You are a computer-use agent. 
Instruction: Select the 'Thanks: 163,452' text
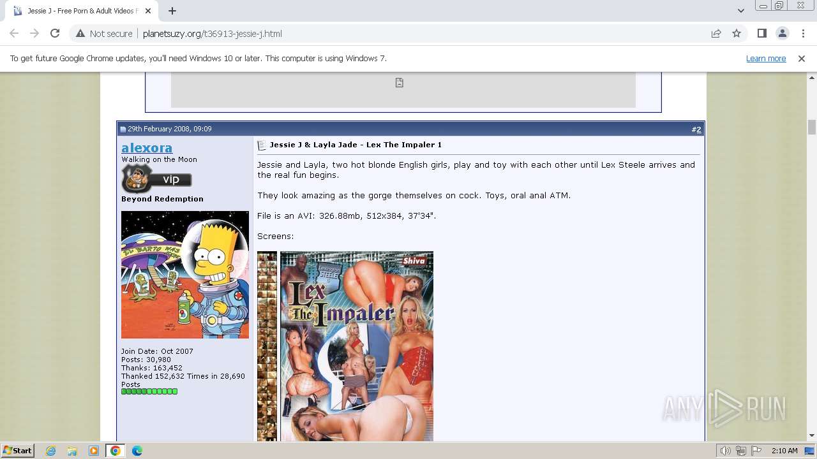pos(152,368)
